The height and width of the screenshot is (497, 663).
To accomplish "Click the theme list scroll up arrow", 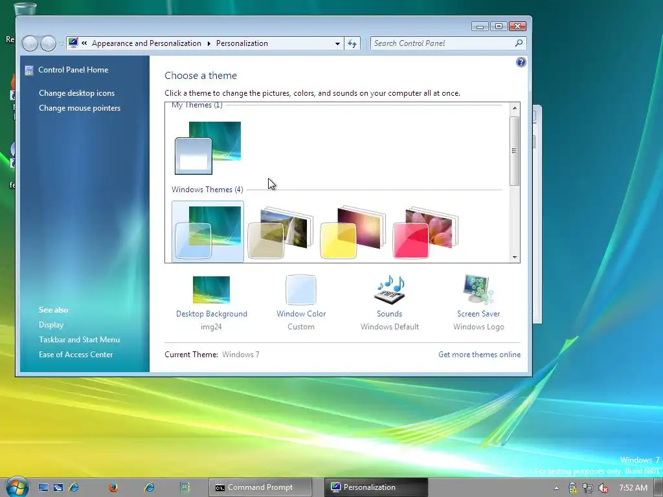I will (x=515, y=108).
